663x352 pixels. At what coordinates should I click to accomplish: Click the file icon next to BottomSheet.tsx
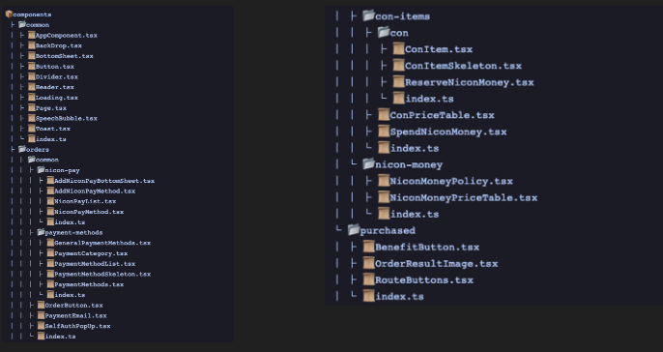tap(32, 56)
